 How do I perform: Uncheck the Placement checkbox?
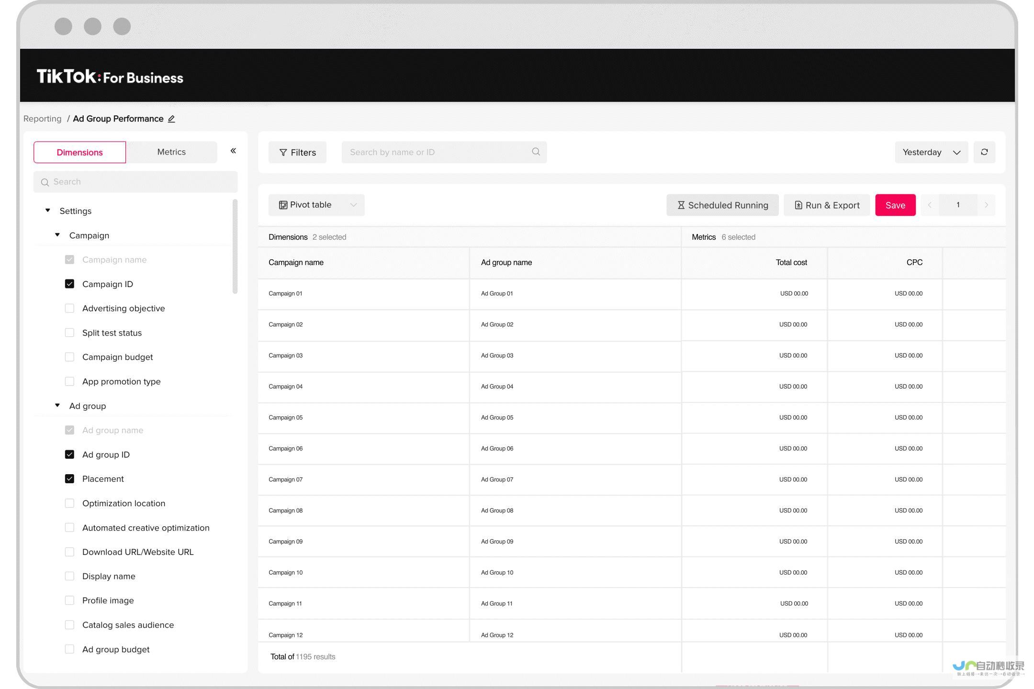coord(69,479)
